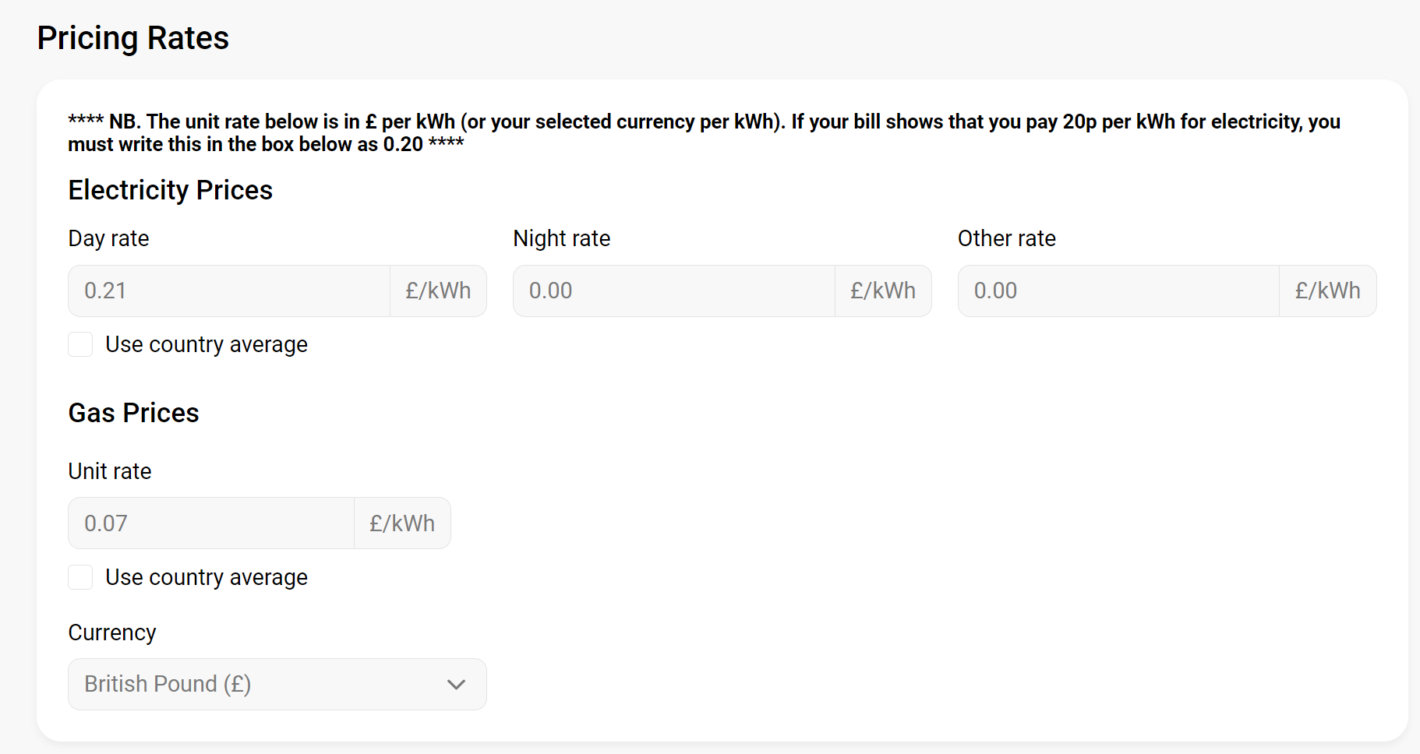
Task: Click £/kWh unit label beside Day rate
Action: [438, 291]
